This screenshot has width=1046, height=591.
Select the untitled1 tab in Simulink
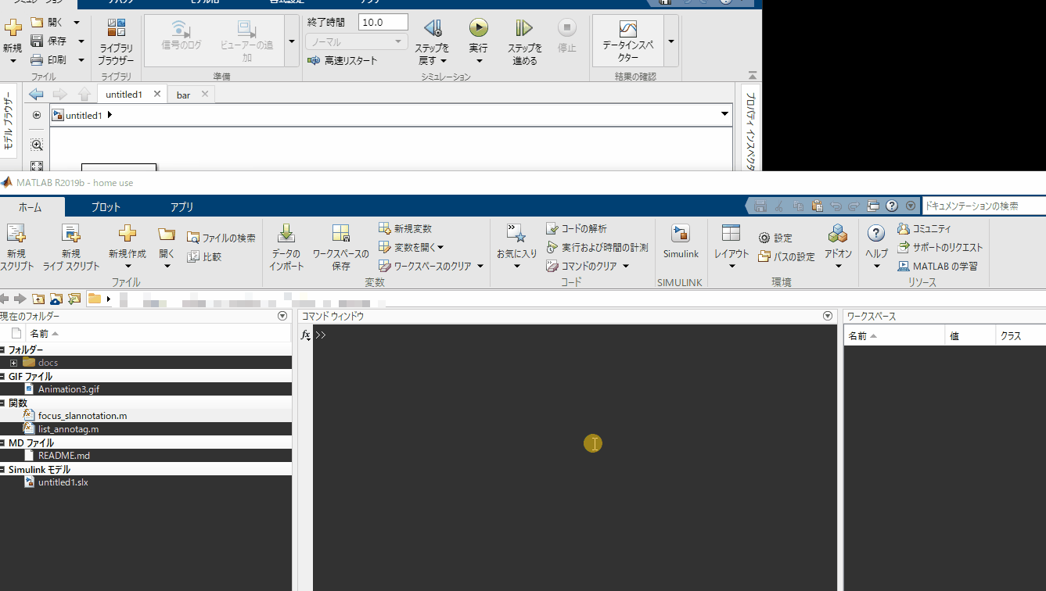[x=124, y=95]
